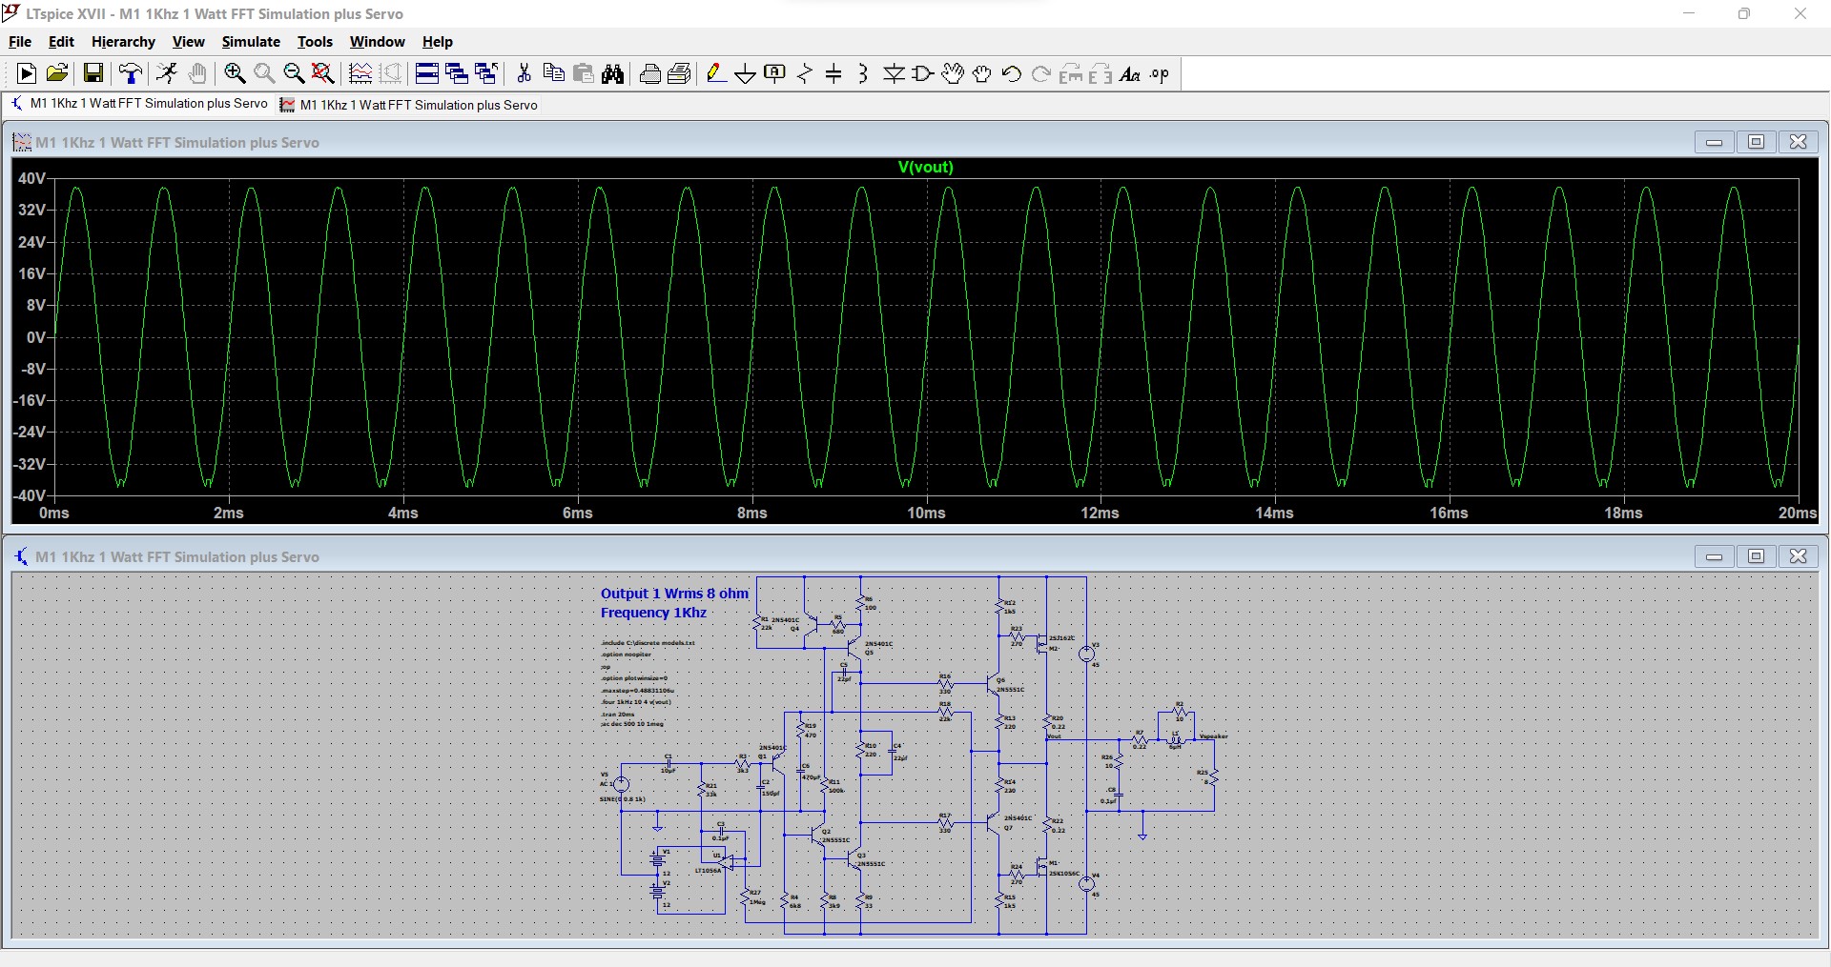This screenshot has width=1831, height=967.
Task: Select the Move open-hand tool
Action: pyautogui.click(x=953, y=73)
